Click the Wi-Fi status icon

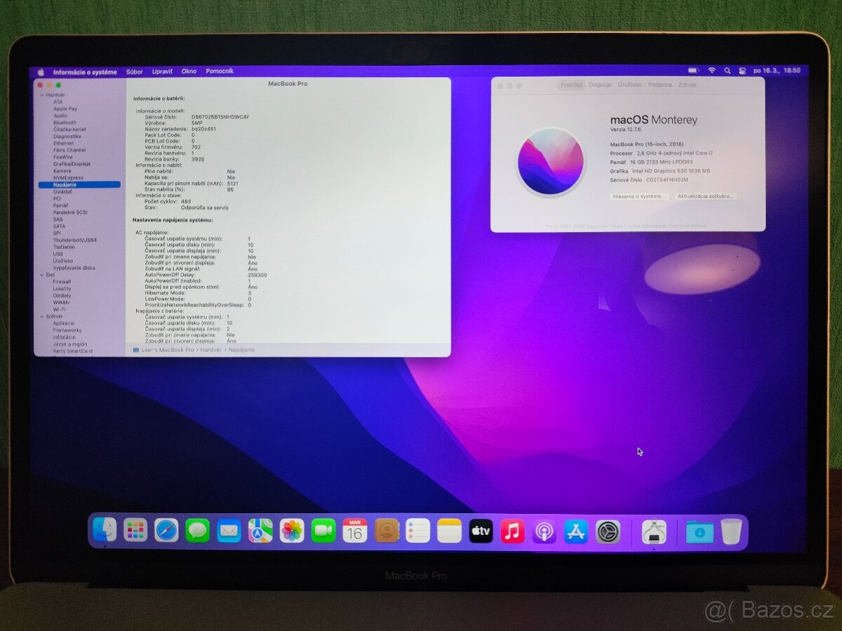point(712,70)
